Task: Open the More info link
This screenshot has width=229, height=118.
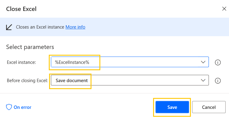Action: 75,27
